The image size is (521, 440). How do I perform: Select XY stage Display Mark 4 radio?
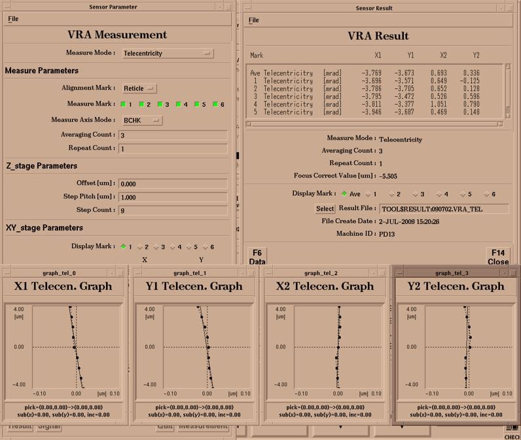pyautogui.click(x=172, y=247)
